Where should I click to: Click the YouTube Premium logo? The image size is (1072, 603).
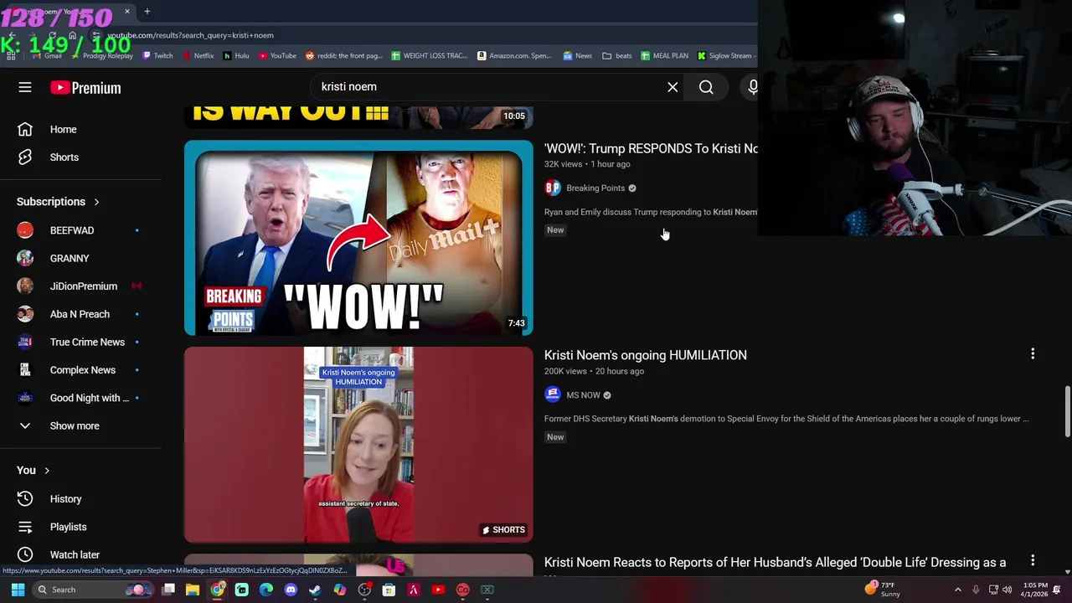pyautogui.click(x=85, y=87)
